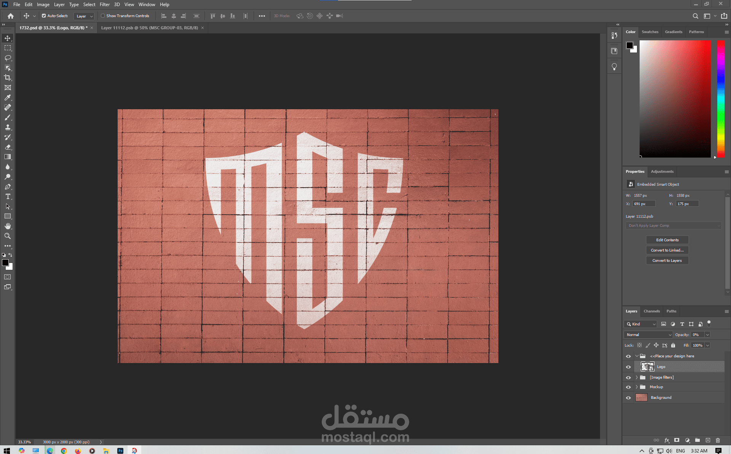This screenshot has width=731, height=454.
Task: Select the Eraser tool
Action: tap(8, 147)
